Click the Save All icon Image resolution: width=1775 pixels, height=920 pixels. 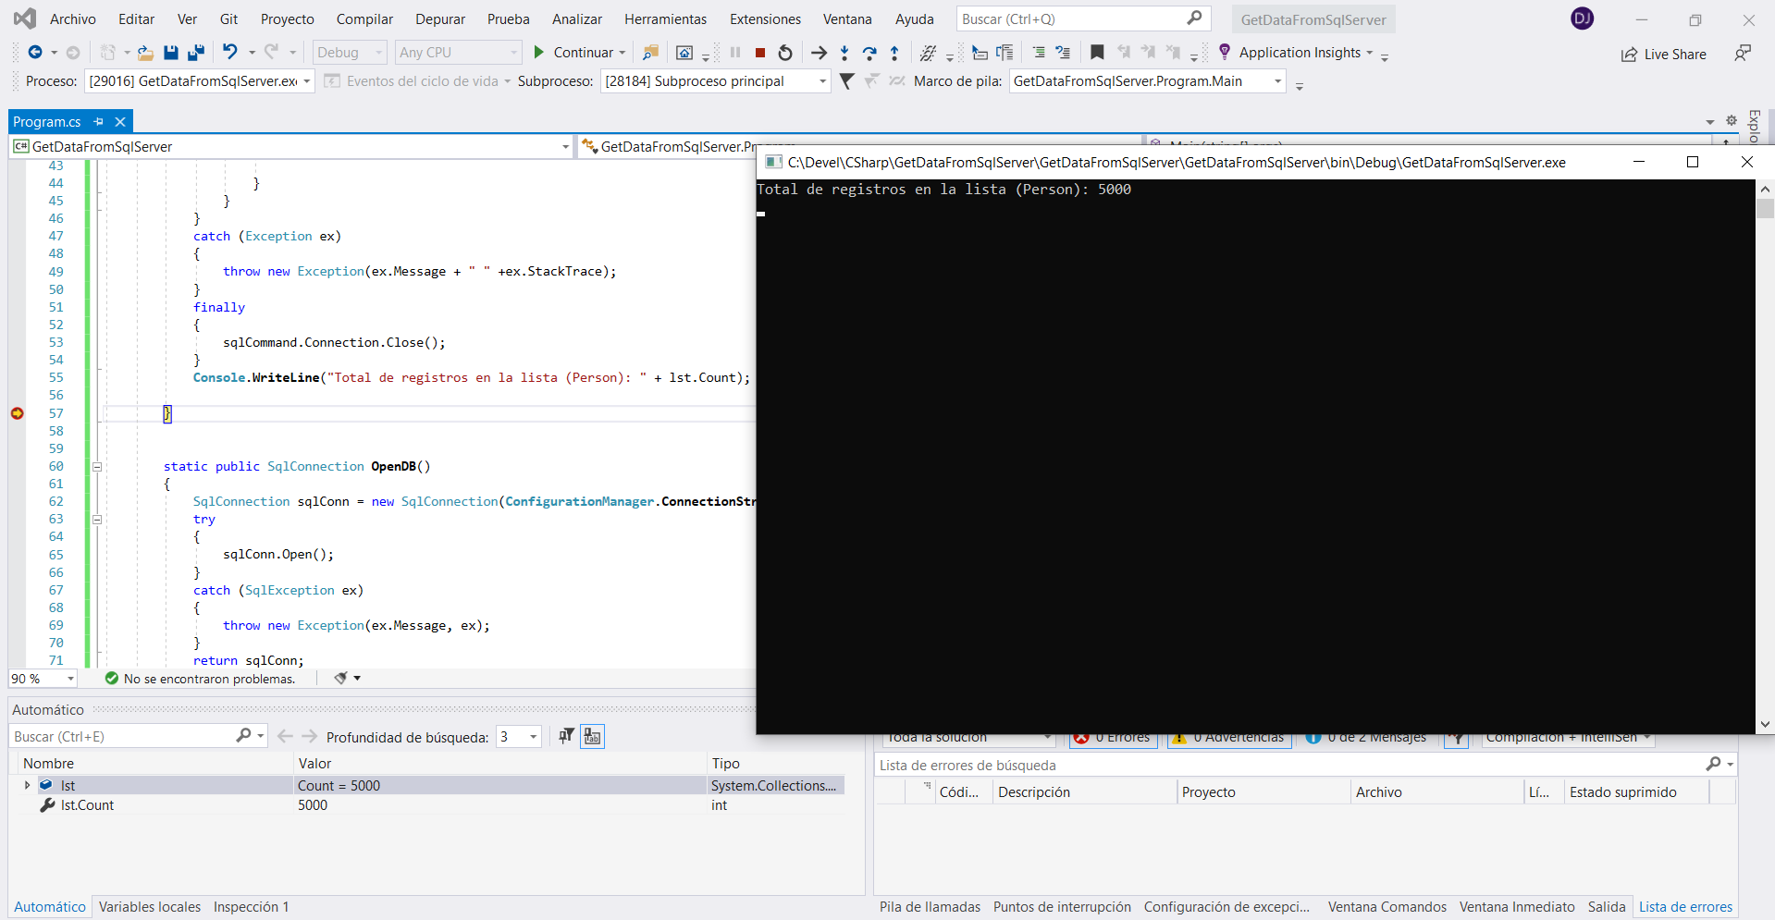tap(196, 53)
